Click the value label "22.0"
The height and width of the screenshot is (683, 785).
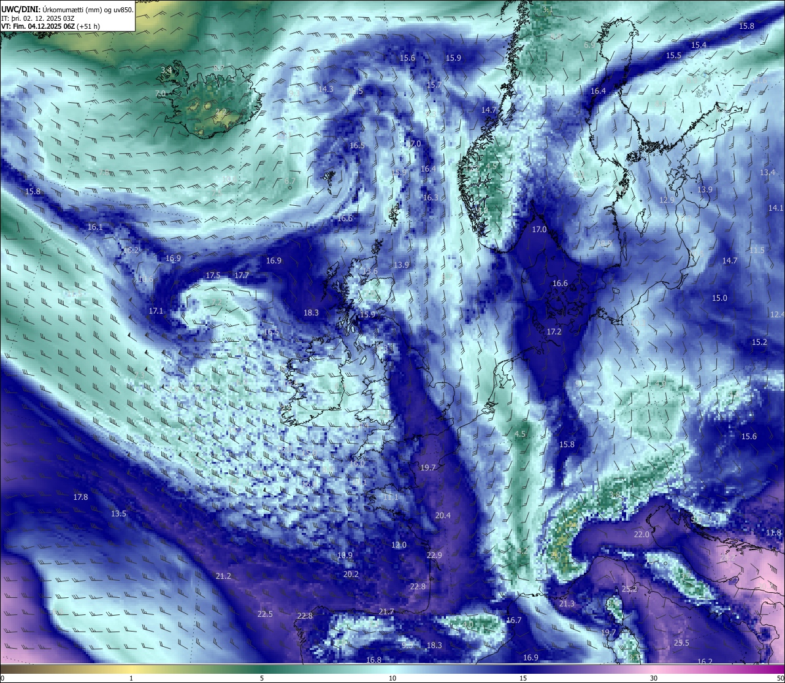coord(641,535)
